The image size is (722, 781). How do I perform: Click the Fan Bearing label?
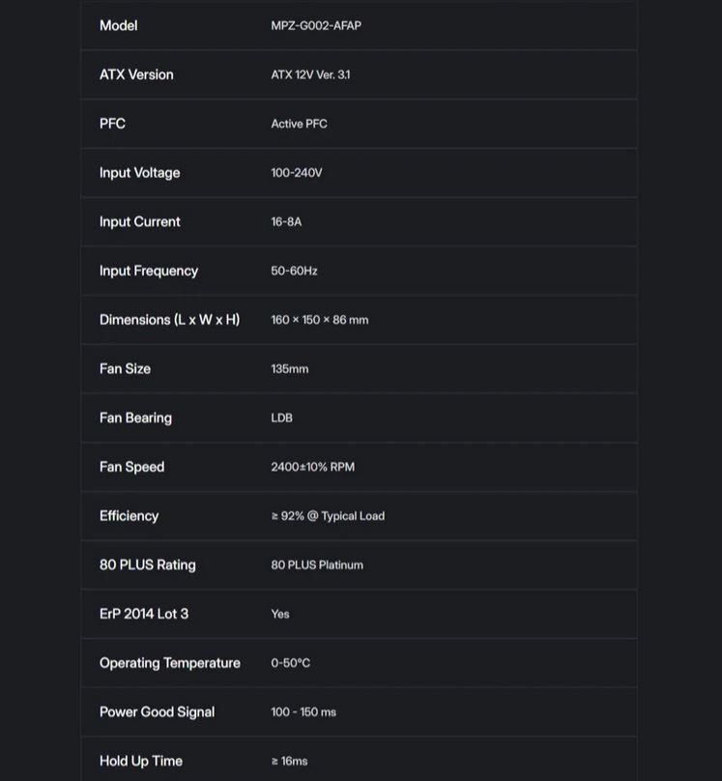pos(135,419)
